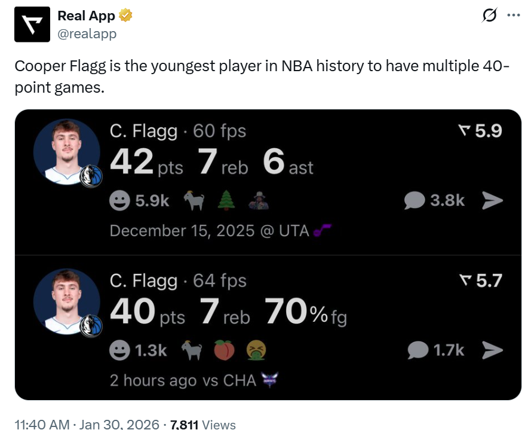Open the @realapp handle link

tap(87, 33)
